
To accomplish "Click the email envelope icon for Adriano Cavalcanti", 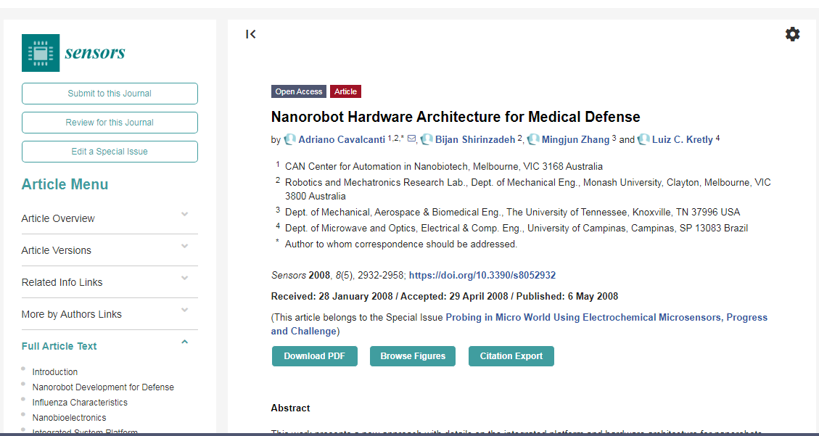I will (x=411, y=139).
